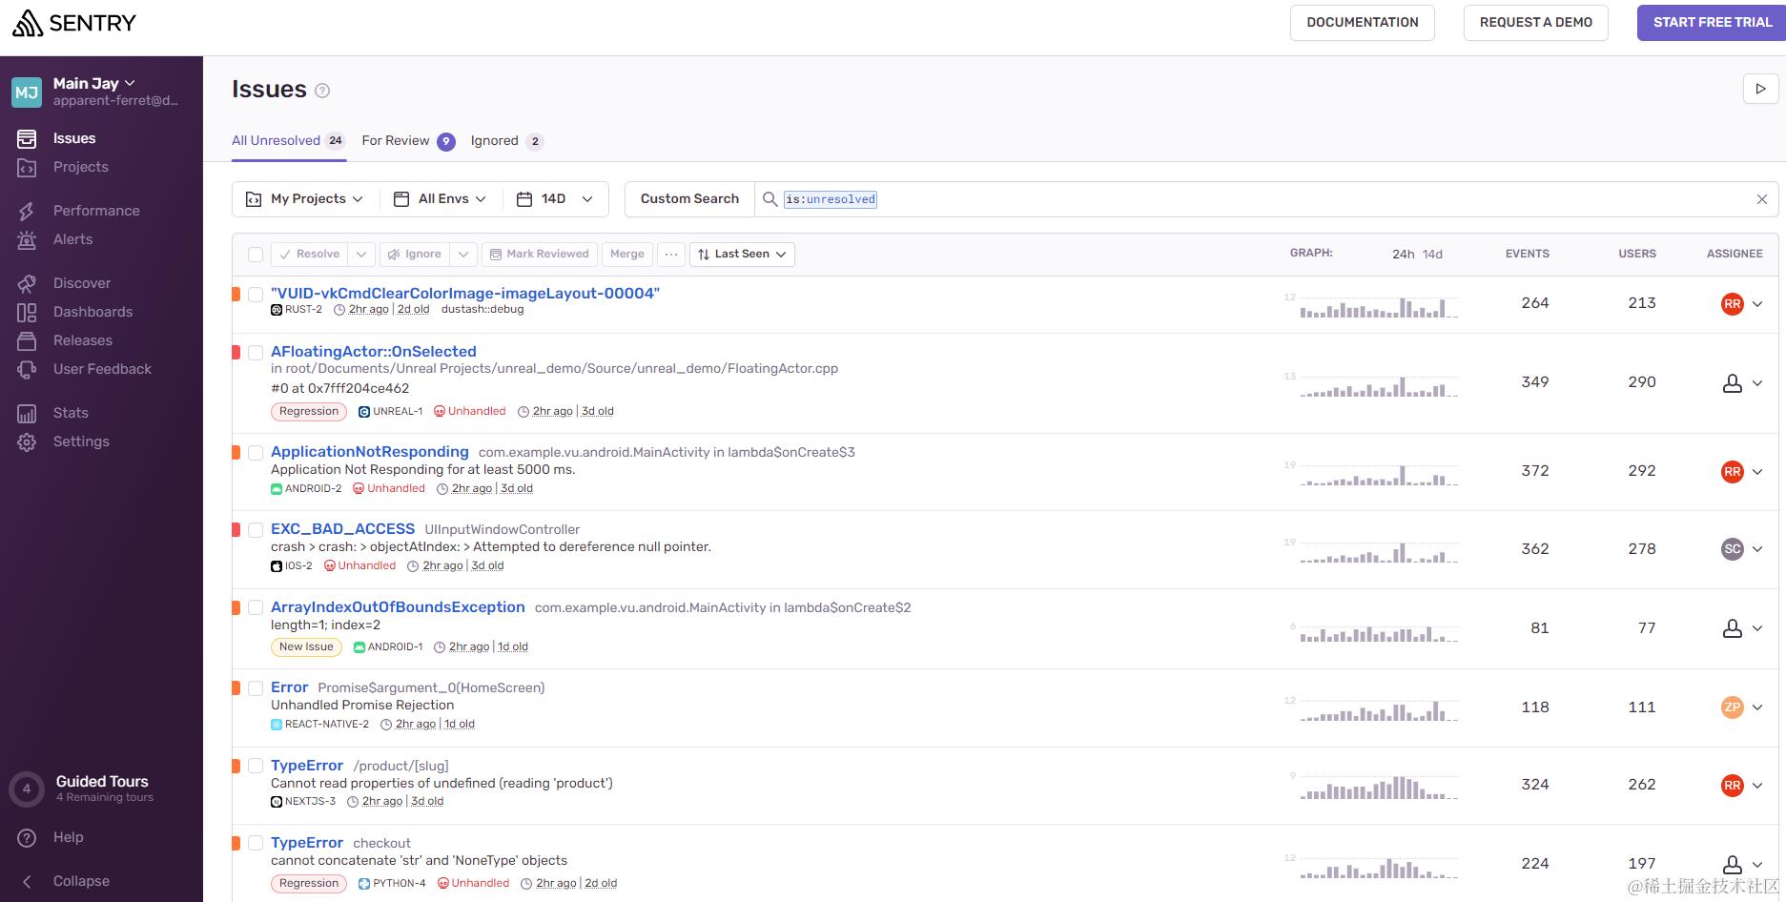Check the ArrayIndexOutOfBoundsException issue checkbox

[256, 608]
